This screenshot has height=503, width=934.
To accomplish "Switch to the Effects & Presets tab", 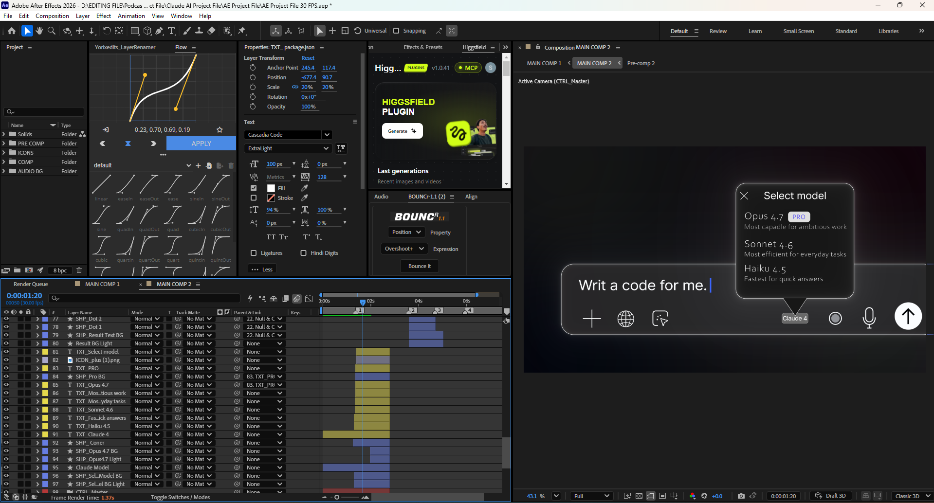I will [423, 47].
